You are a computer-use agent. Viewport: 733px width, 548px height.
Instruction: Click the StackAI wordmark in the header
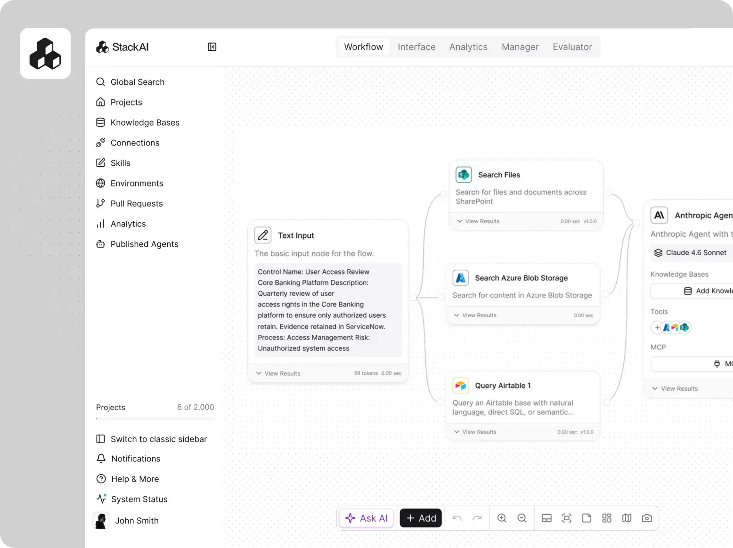(130, 47)
